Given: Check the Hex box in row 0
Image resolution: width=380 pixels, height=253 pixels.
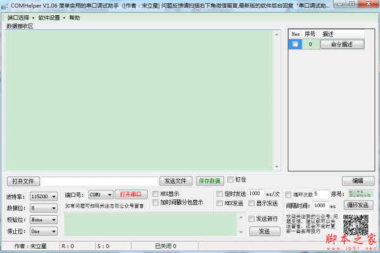Looking at the screenshot, I should [x=295, y=44].
